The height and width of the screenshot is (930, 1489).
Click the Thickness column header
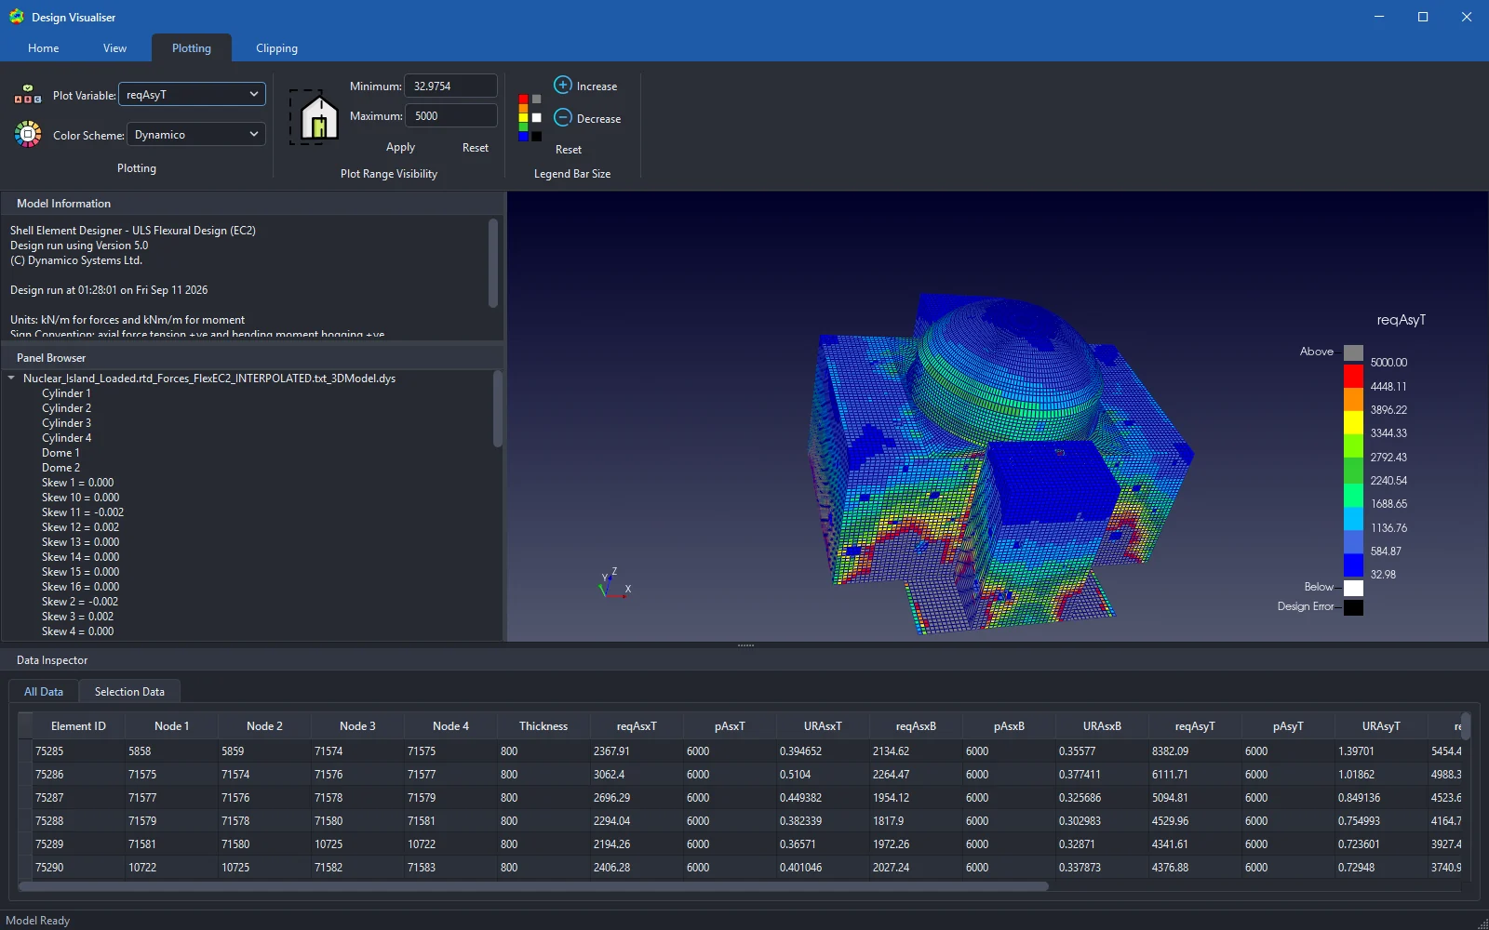543,726
